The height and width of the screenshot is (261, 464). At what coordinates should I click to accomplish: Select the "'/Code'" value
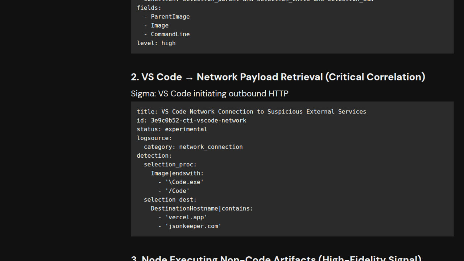(177, 191)
